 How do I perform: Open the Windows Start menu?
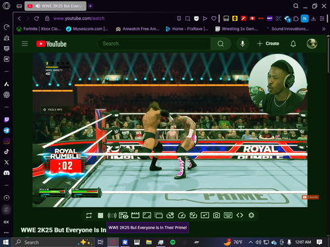point(6,242)
